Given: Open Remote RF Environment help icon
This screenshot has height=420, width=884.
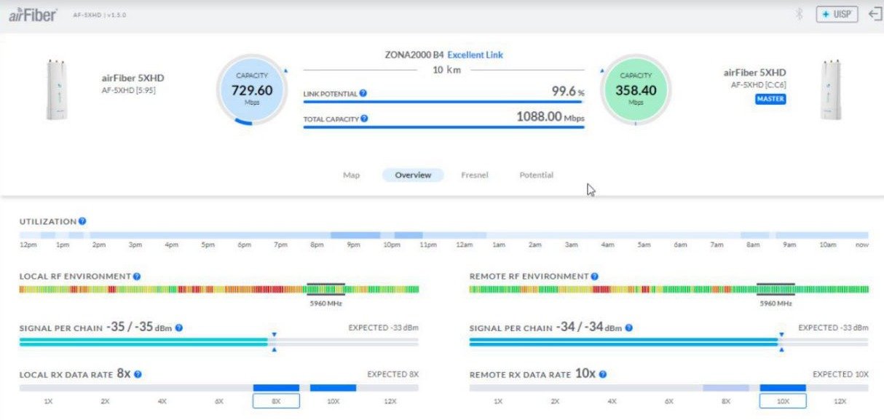Looking at the screenshot, I should point(594,277).
